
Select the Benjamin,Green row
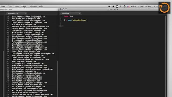[x=29, y=48]
